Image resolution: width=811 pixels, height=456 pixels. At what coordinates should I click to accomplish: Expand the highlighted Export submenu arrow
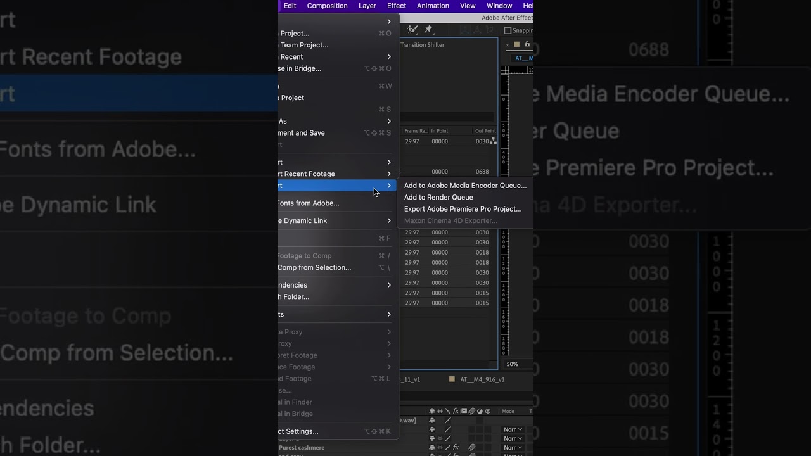(389, 186)
